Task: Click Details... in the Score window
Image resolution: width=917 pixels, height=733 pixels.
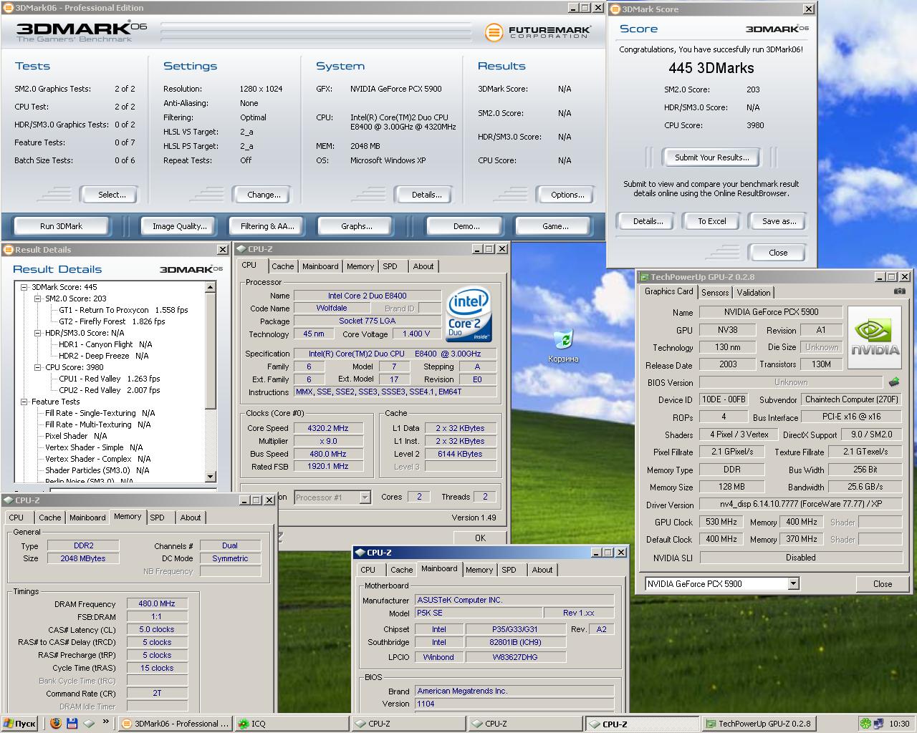Action: [x=648, y=221]
